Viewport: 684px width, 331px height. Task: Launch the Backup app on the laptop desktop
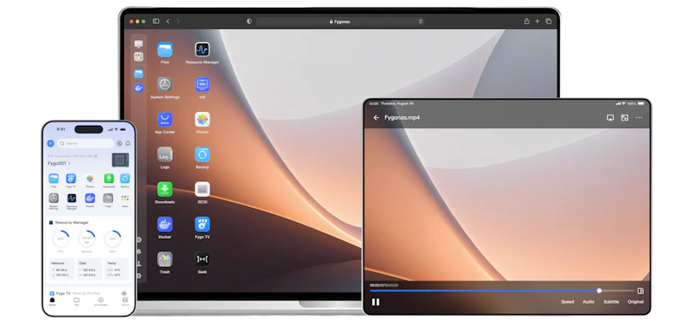[202, 154]
